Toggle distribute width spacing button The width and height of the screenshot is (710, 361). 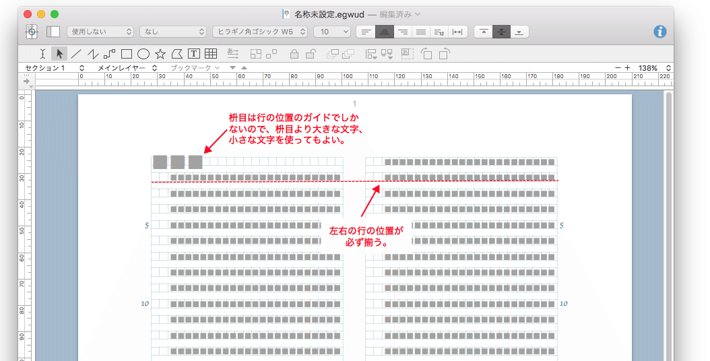458,32
